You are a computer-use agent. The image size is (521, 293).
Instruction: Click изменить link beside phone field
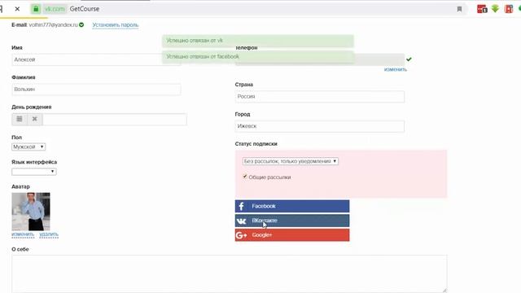[x=396, y=69]
